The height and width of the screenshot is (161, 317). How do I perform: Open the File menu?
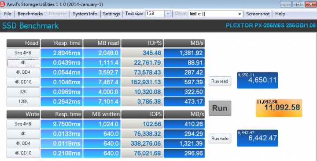pos(7,14)
